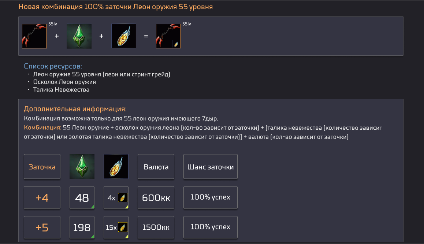424x244 pixels.
Task: Click the resulting upgraded weapon icon
Action: coord(168,36)
